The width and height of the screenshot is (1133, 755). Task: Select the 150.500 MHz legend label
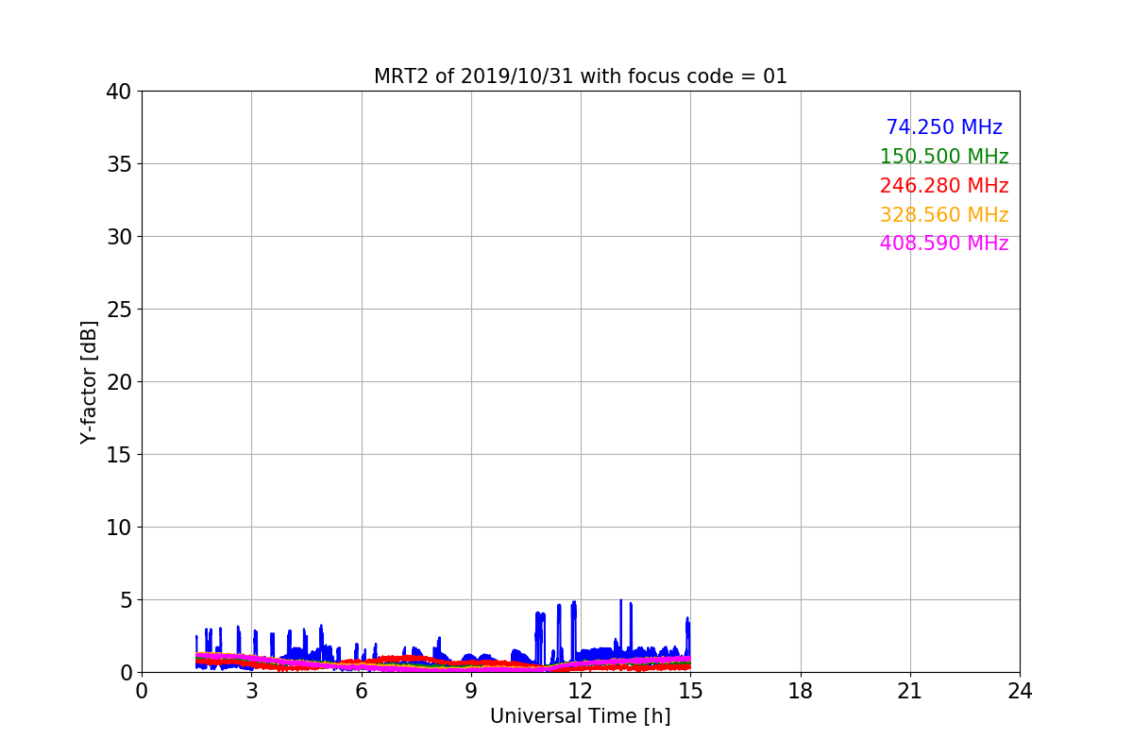944,157
